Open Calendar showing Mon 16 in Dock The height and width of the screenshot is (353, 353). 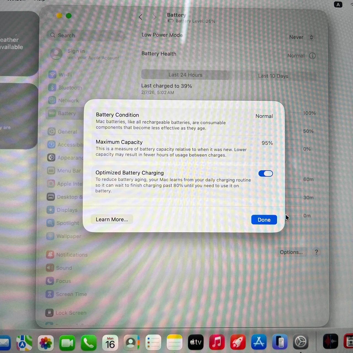(110, 343)
